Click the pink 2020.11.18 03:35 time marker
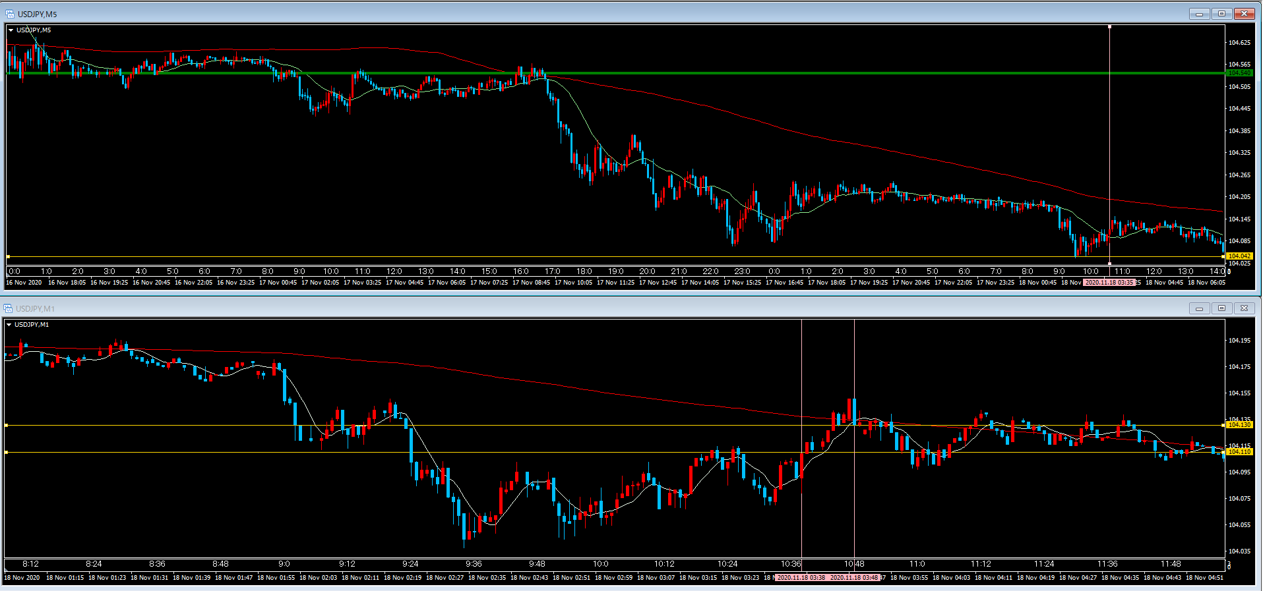The image size is (1263, 591). pos(1109,283)
